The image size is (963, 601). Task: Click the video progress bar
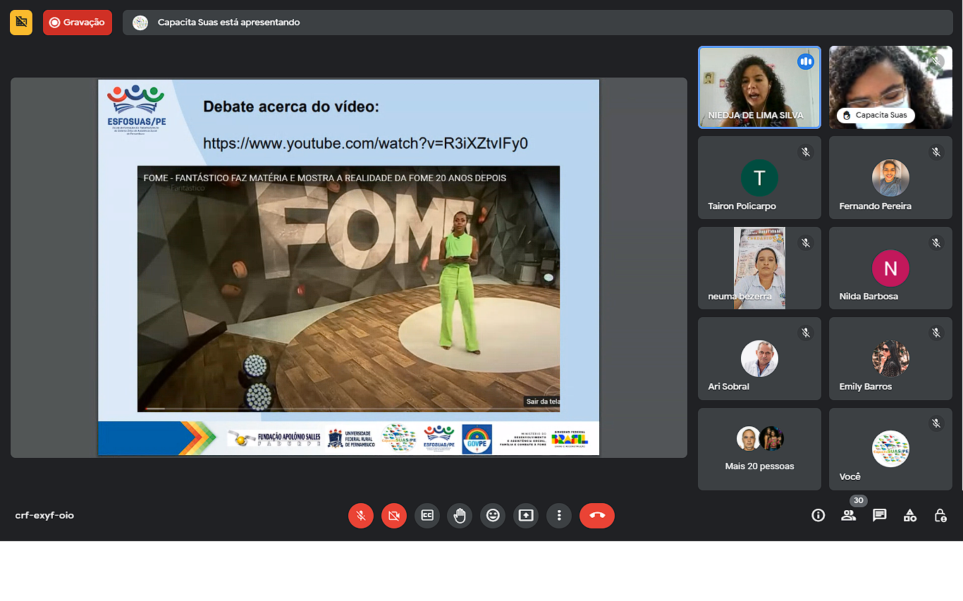pos(330,409)
